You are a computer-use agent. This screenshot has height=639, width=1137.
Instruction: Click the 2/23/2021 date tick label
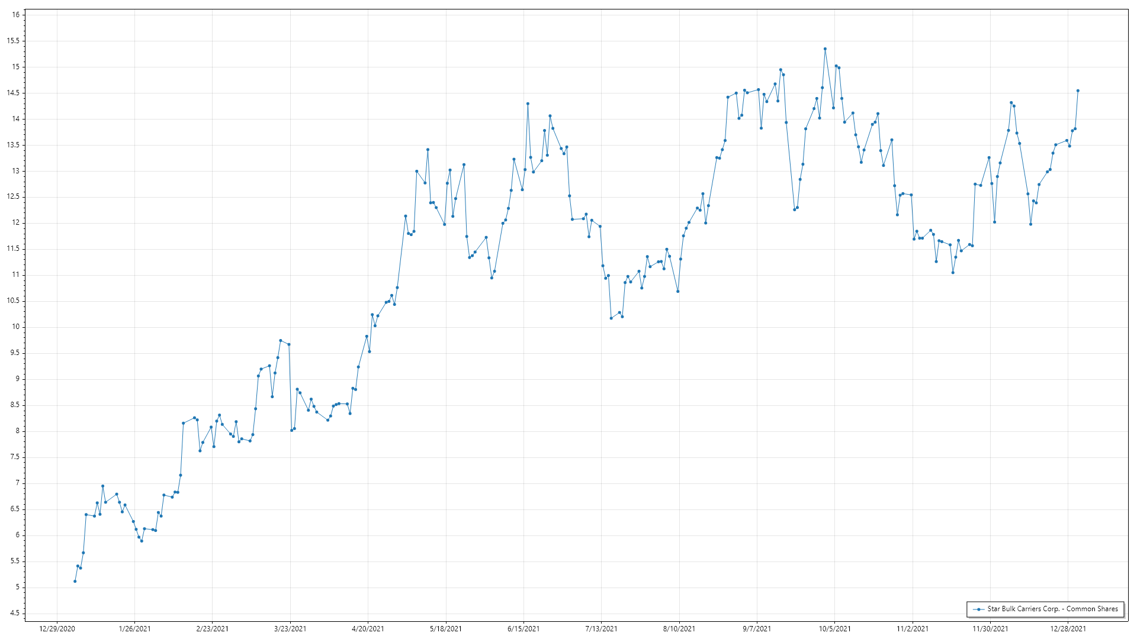(x=212, y=629)
